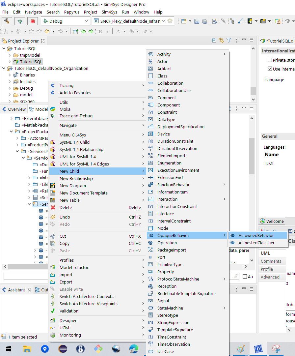This screenshot has width=295, height=356.
Task: Expand the tmpModel folder
Action: (x=10, y=55)
